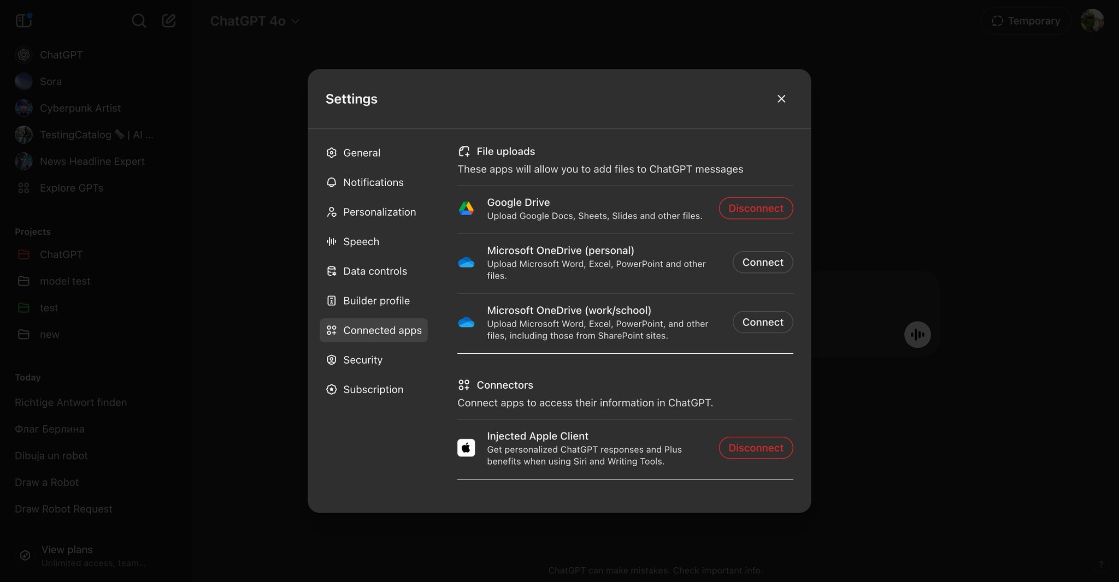Viewport: 1119px width, 582px height.
Task: Click the Speech waveform icon in settings
Action: tap(332, 241)
